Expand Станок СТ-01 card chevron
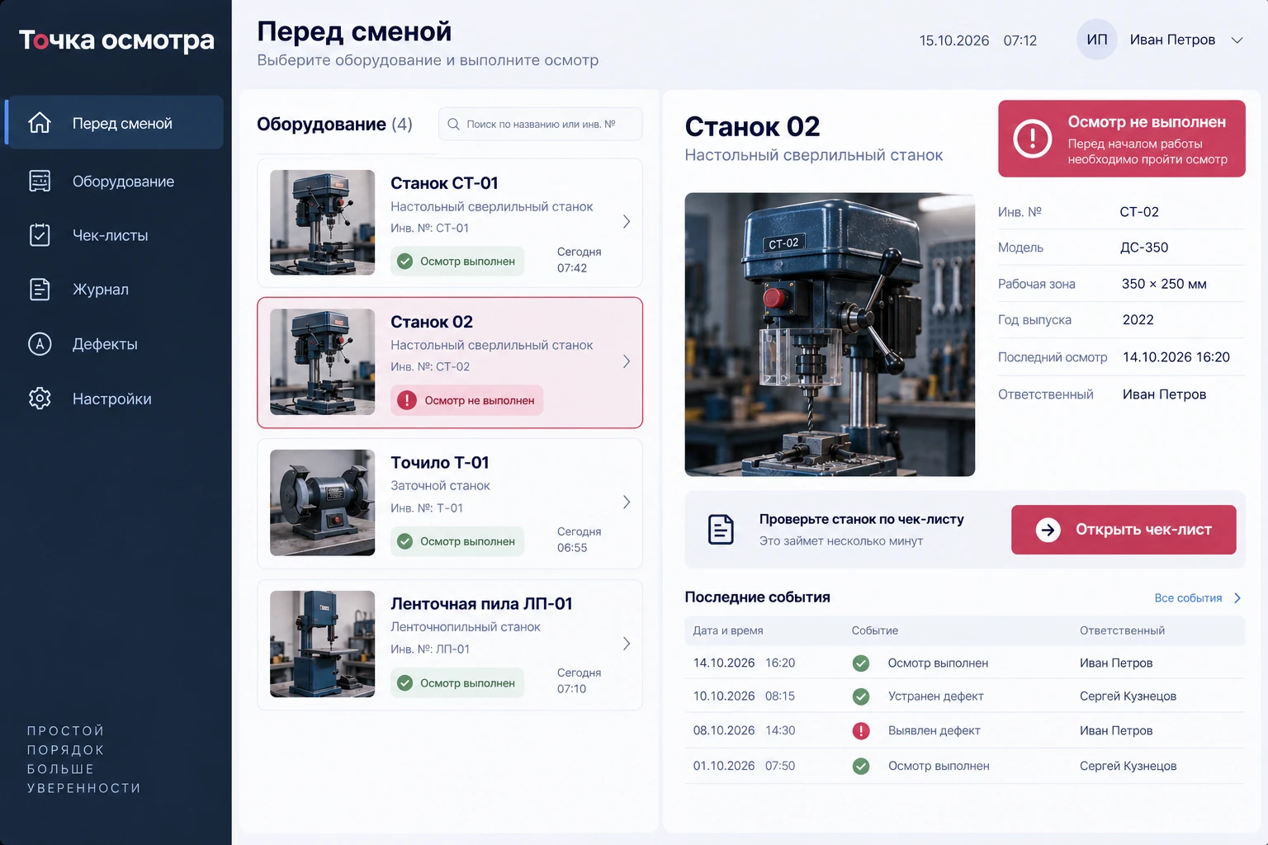The width and height of the screenshot is (1268, 845). pos(627,221)
